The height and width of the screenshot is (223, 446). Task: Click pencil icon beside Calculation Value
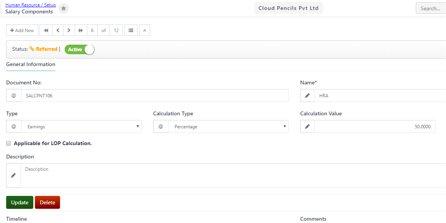pyautogui.click(x=307, y=126)
